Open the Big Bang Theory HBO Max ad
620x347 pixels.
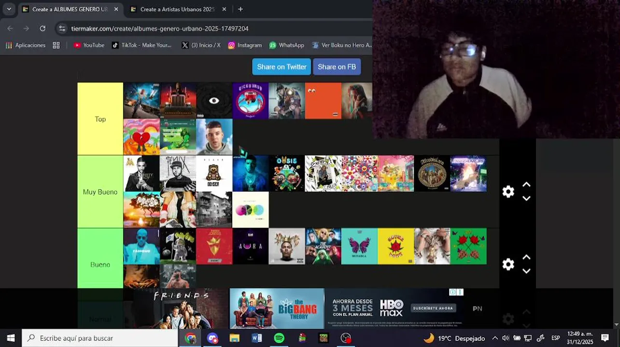[x=277, y=308]
